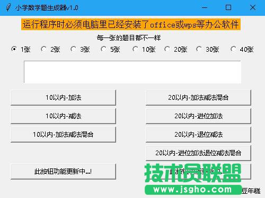Click 20以内-加法减法混合 button
The width and height of the screenshot is (265, 198).
coord(198,98)
